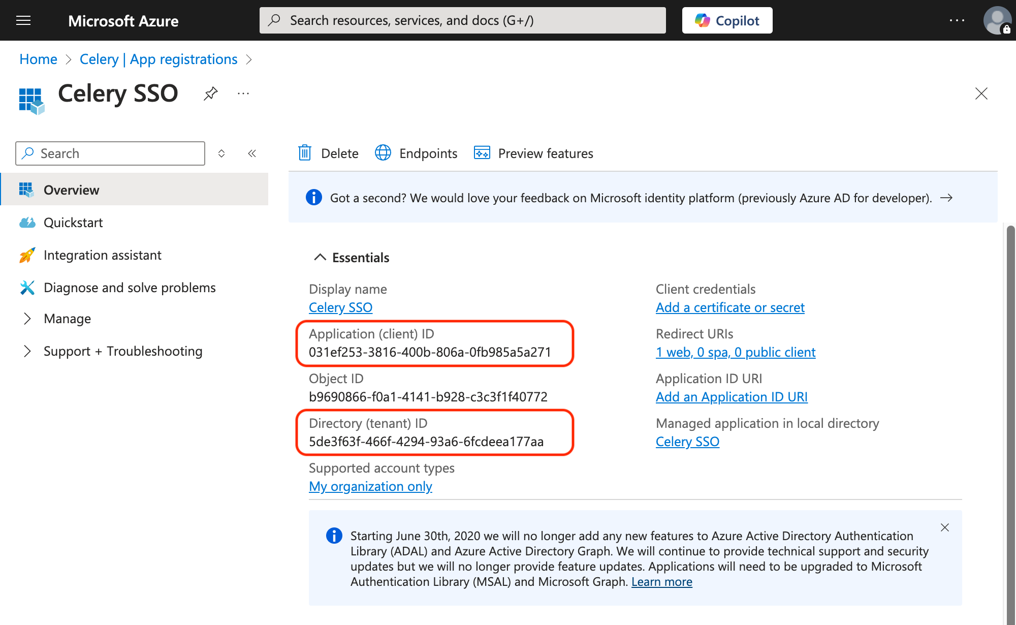
Task: Select Quickstart in the sidebar
Action: 73,223
